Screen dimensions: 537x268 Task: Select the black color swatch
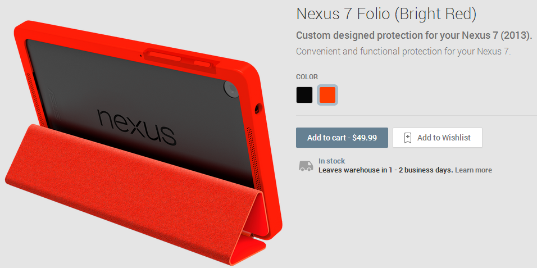pyautogui.click(x=304, y=95)
